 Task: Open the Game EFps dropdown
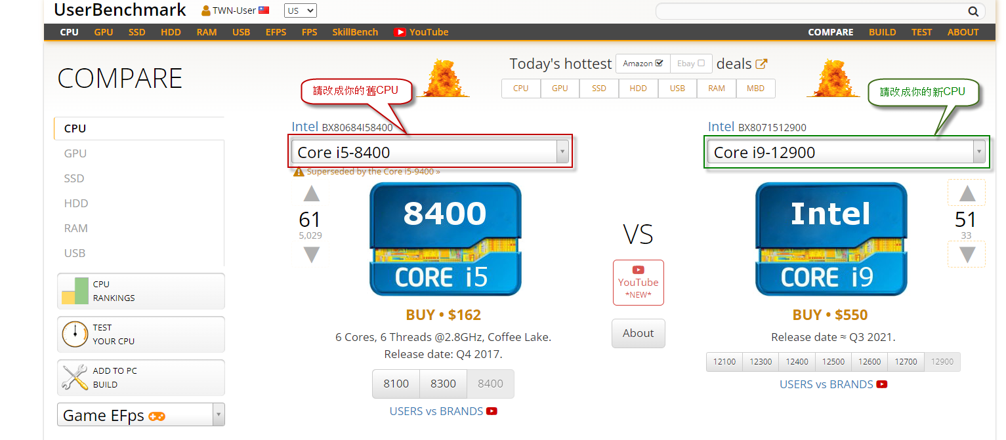coord(141,414)
